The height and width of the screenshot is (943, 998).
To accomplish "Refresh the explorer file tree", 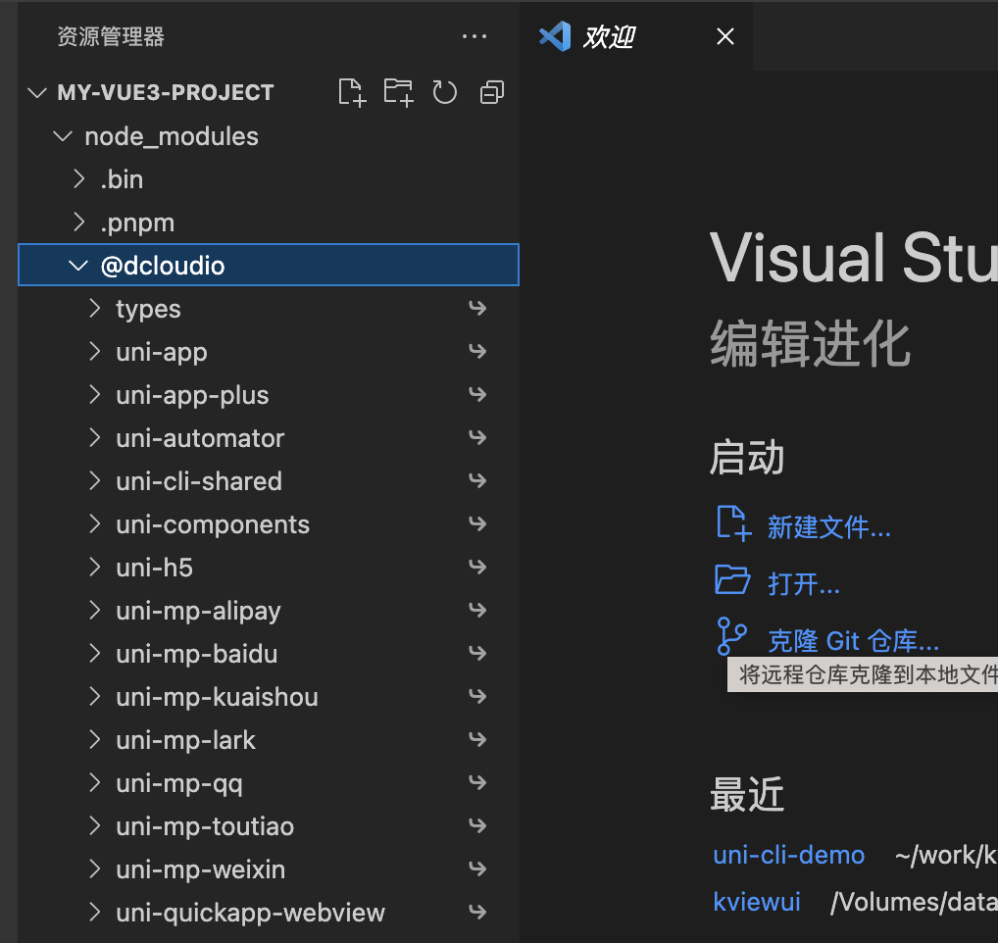I will (444, 93).
